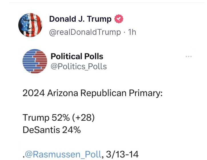
Task: Open the Political Polls striped logo
Action: point(35,61)
